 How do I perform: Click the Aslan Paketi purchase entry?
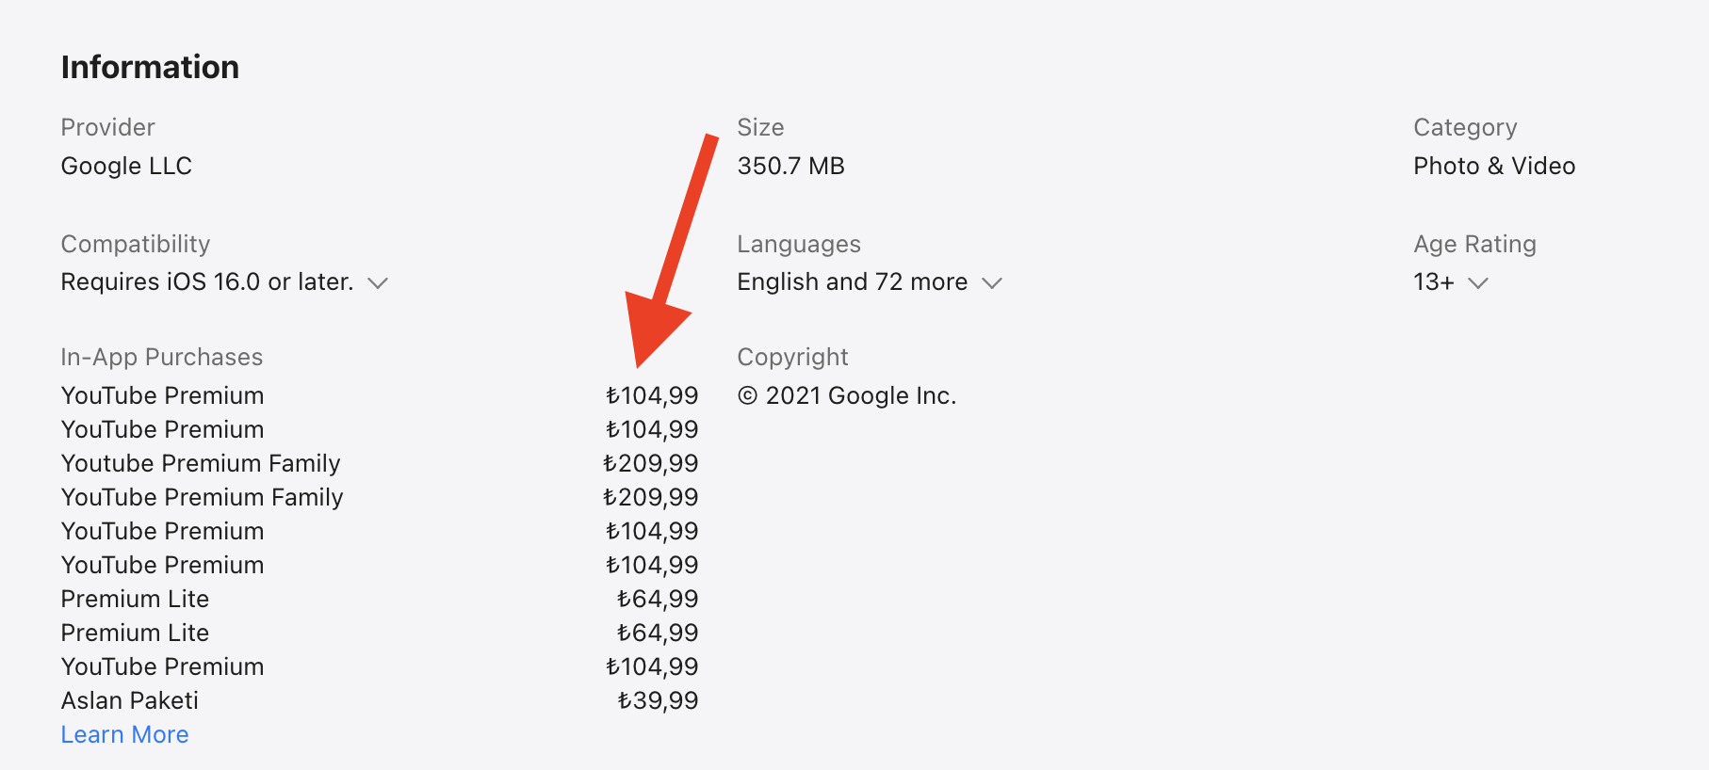[x=130, y=700]
